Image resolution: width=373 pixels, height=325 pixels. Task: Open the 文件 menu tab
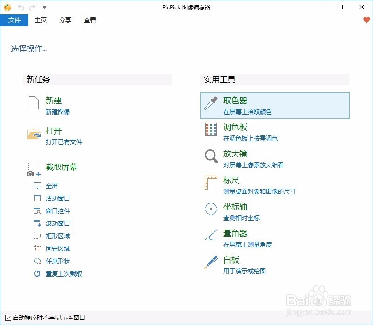tap(14, 20)
